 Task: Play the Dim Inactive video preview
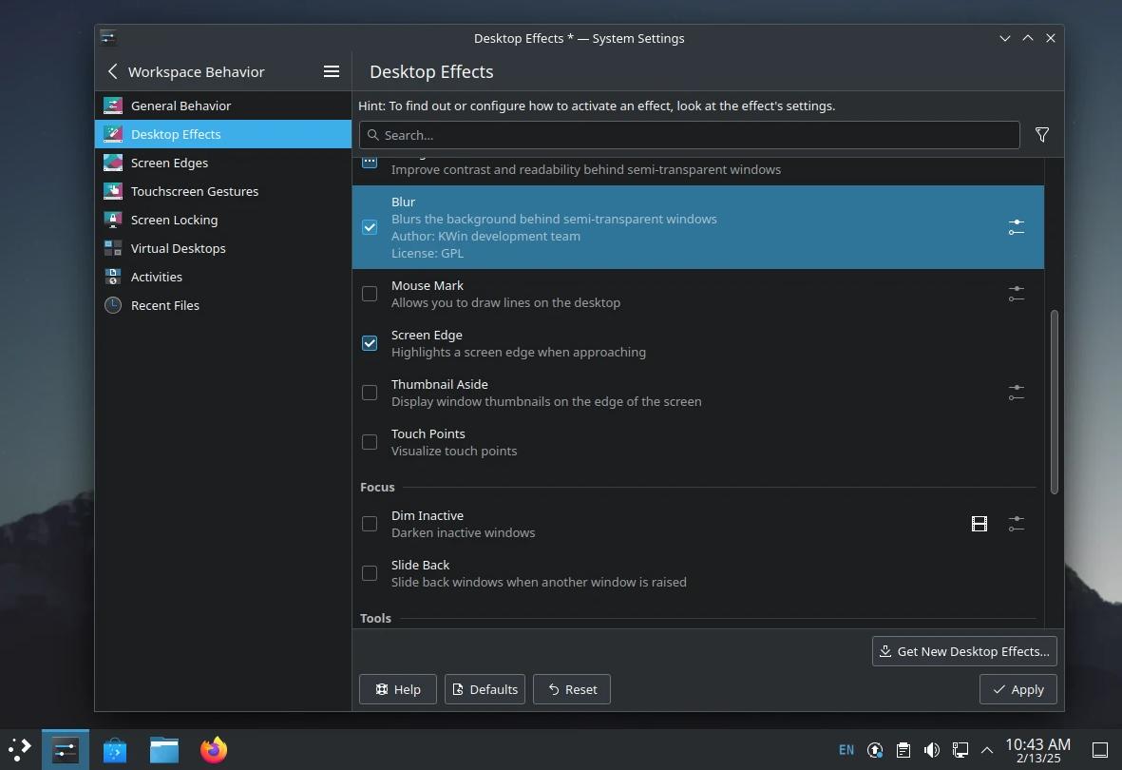coord(979,523)
